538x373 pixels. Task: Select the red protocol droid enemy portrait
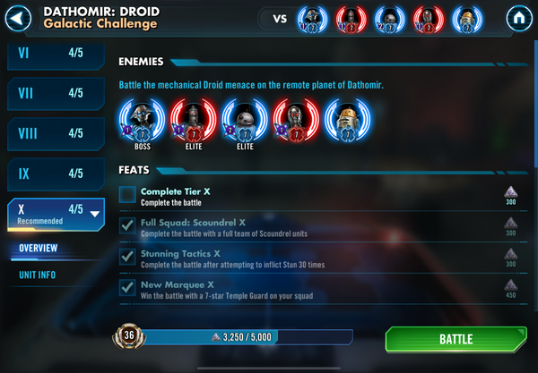click(296, 121)
